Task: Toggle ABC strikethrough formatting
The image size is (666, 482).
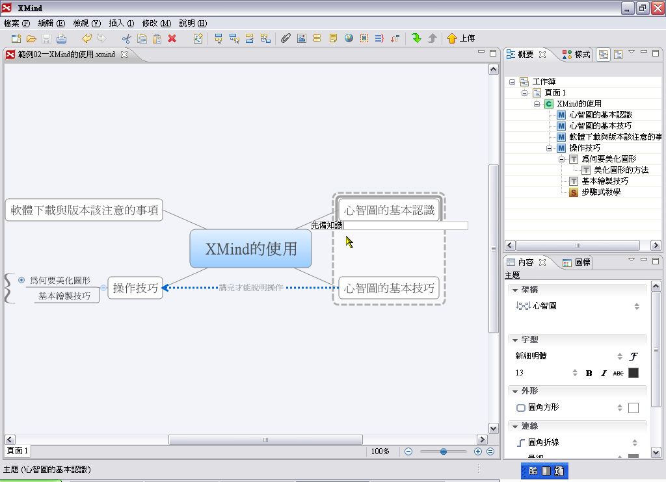Action: 619,374
